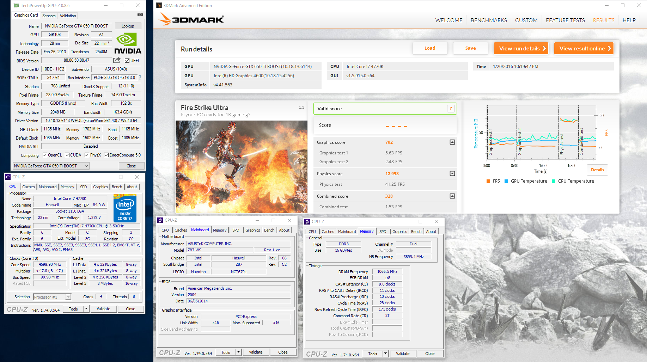
Task: Click the BIOS share/export arrow icon in GPU-Z
Action: pos(117,60)
